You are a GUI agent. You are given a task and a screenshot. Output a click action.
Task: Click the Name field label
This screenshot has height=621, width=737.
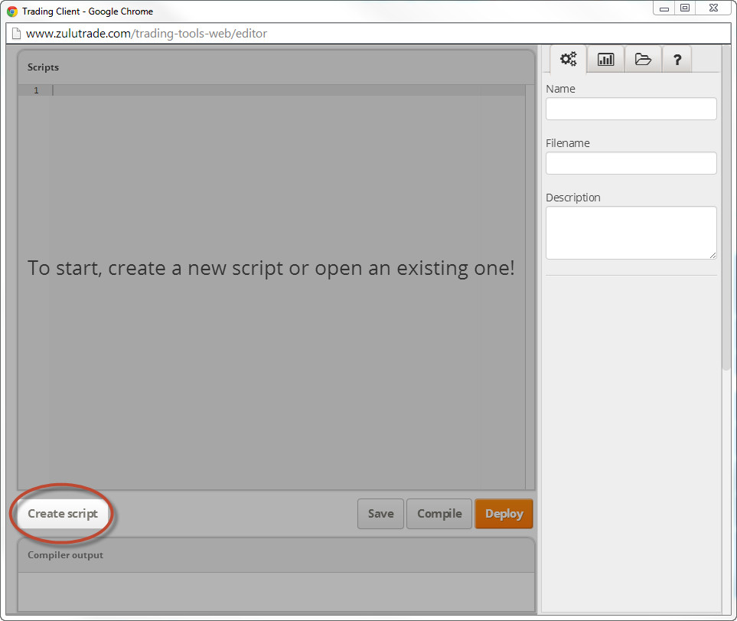click(560, 89)
